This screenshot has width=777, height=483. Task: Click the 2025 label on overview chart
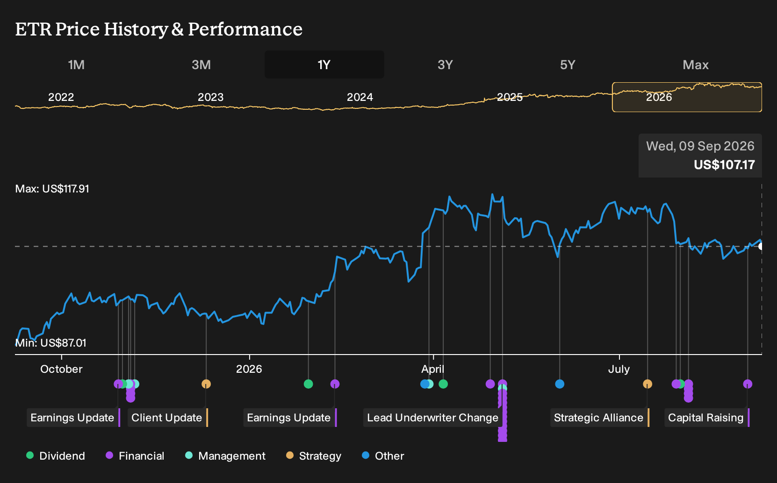(x=510, y=97)
